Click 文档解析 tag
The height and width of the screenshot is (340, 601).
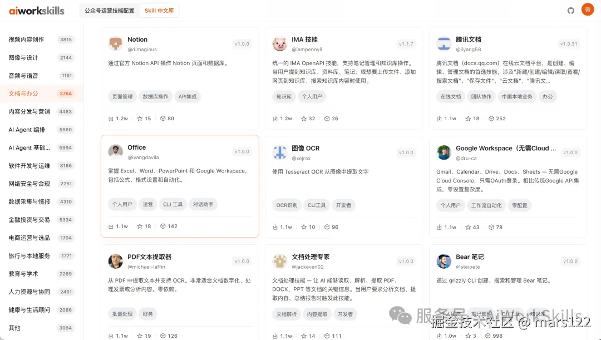point(287,314)
